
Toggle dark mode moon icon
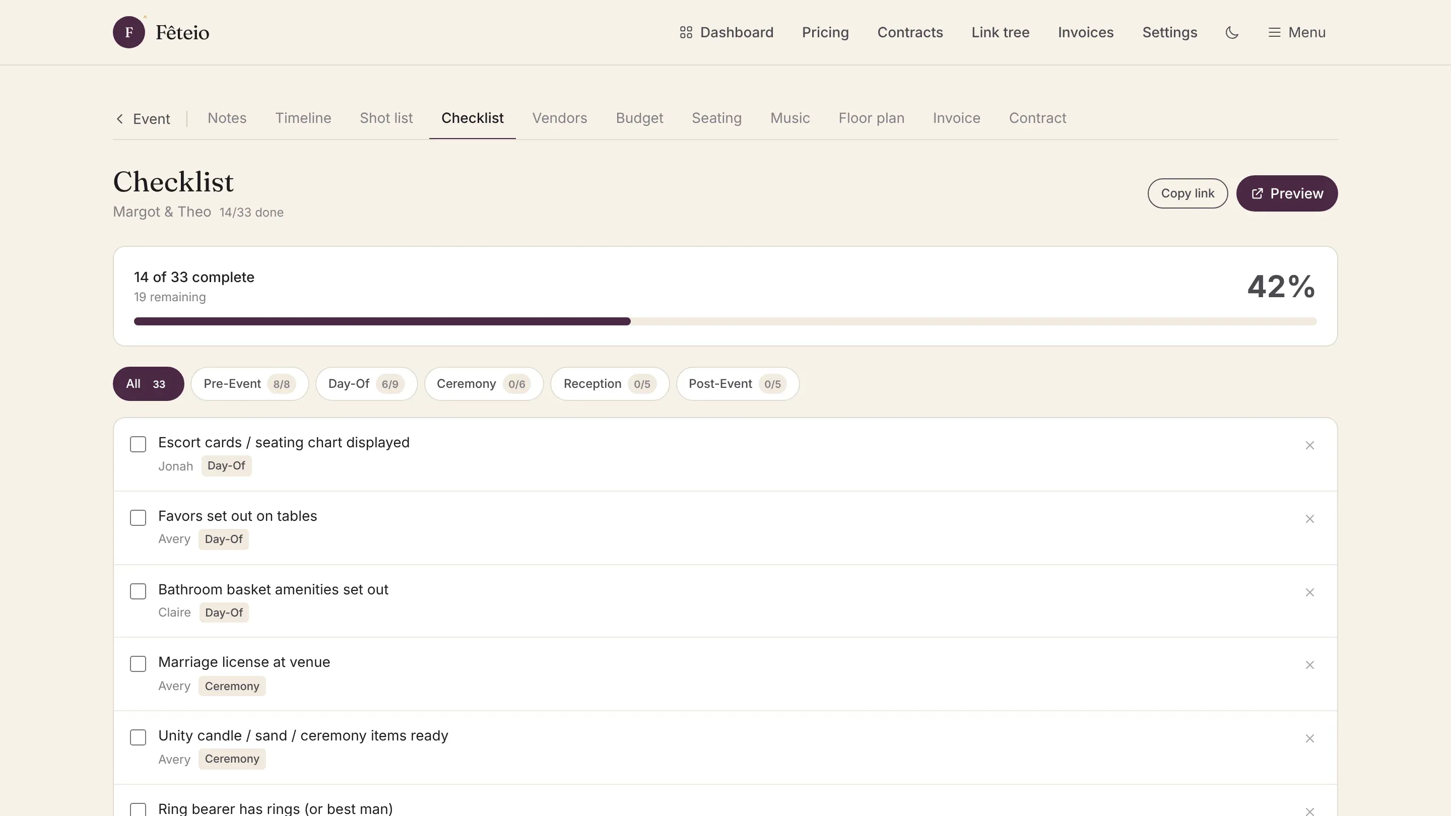(x=1232, y=32)
